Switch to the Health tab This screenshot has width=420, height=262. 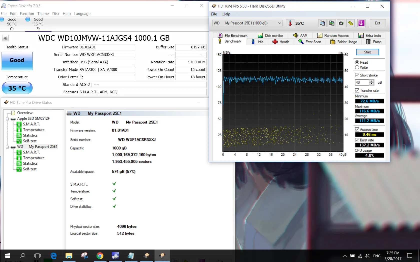click(x=281, y=42)
